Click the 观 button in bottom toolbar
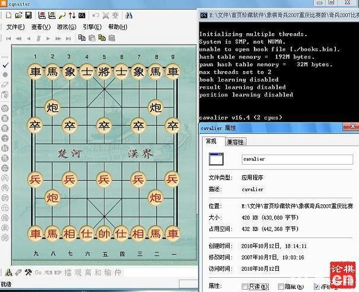359x292 pixels. click(x=78, y=272)
